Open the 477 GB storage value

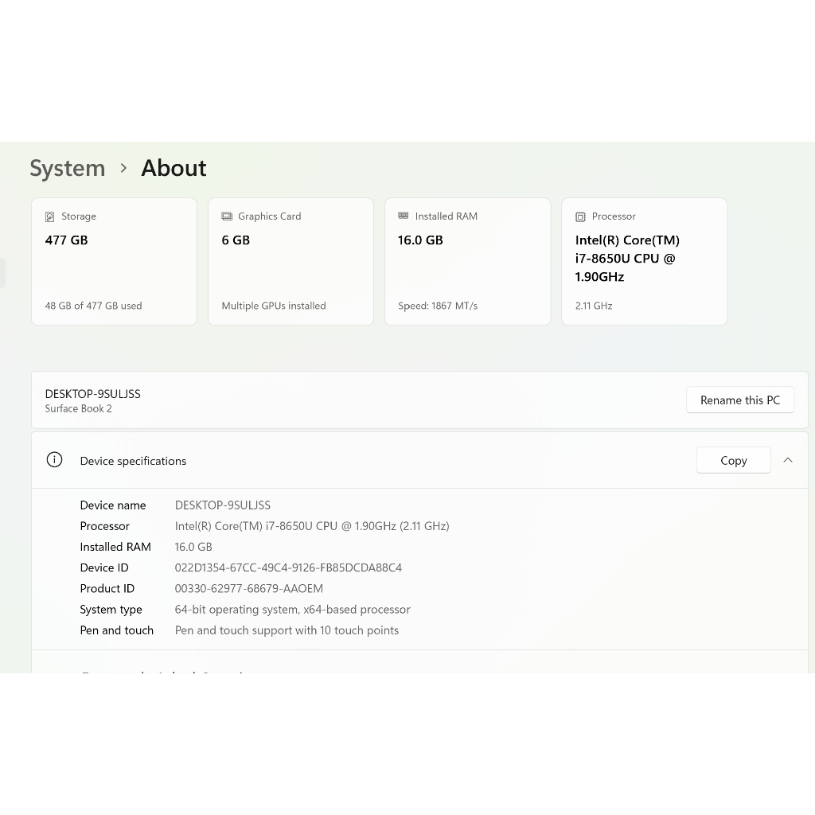66,240
